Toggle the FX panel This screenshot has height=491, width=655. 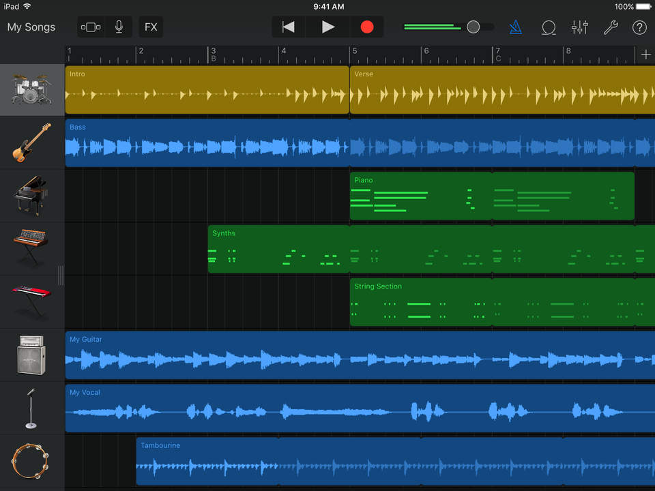point(151,27)
